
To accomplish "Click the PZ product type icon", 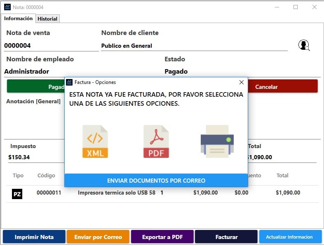I will (x=17, y=193).
